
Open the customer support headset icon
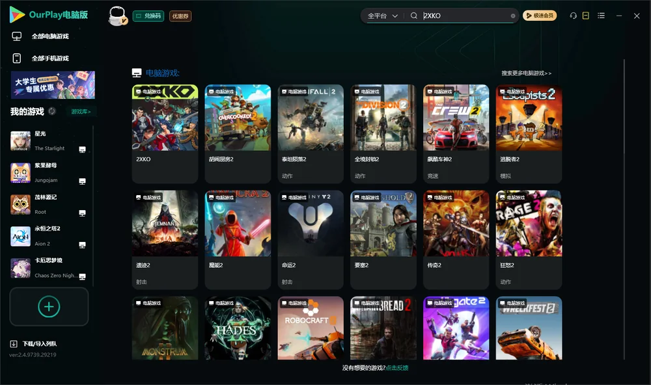click(x=574, y=16)
